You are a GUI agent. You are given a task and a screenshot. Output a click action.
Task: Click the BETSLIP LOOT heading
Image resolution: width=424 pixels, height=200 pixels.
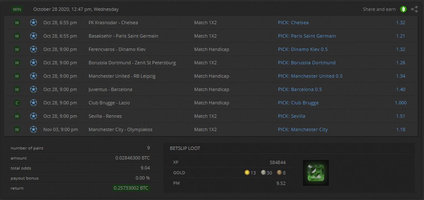click(185, 148)
